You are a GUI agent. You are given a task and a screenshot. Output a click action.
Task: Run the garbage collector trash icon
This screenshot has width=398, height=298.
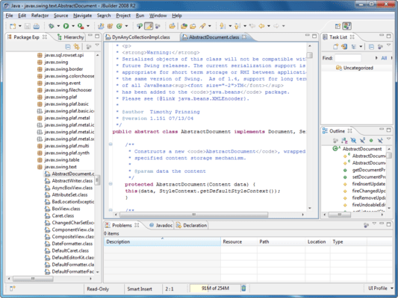coord(243,288)
